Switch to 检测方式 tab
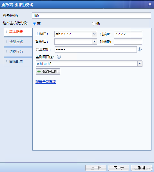154x172 pixels. [18, 42]
